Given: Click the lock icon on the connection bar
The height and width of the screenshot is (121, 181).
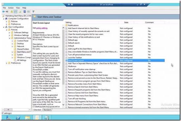Looking at the screenshot, I should point(72,4).
